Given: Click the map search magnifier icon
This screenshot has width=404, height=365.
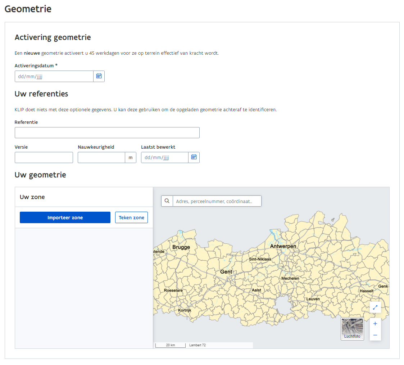Looking at the screenshot, I should pyautogui.click(x=167, y=201).
